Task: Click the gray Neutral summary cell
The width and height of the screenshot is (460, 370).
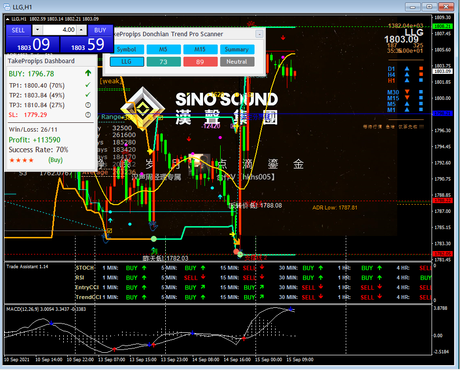Action: 237,62
